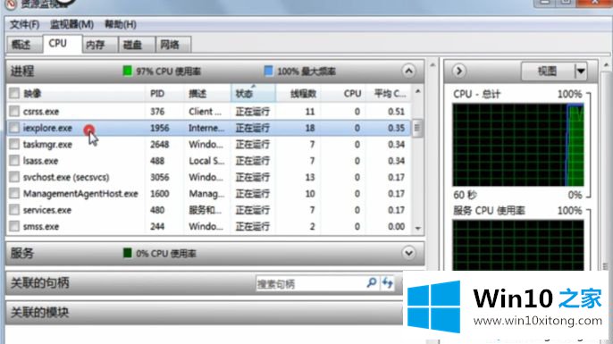This screenshot has width=613, height=344.
Task: Click the 视图 button
Action: 547,71
